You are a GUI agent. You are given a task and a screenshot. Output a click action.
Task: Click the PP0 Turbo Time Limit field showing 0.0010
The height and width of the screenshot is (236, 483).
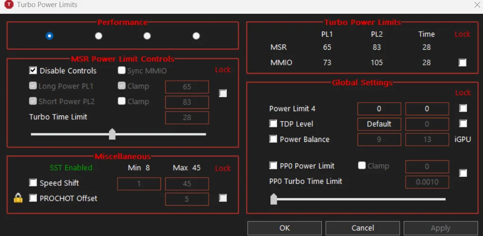(427, 182)
